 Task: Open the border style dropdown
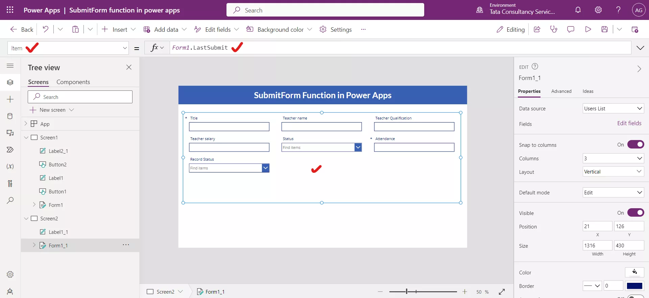592,286
